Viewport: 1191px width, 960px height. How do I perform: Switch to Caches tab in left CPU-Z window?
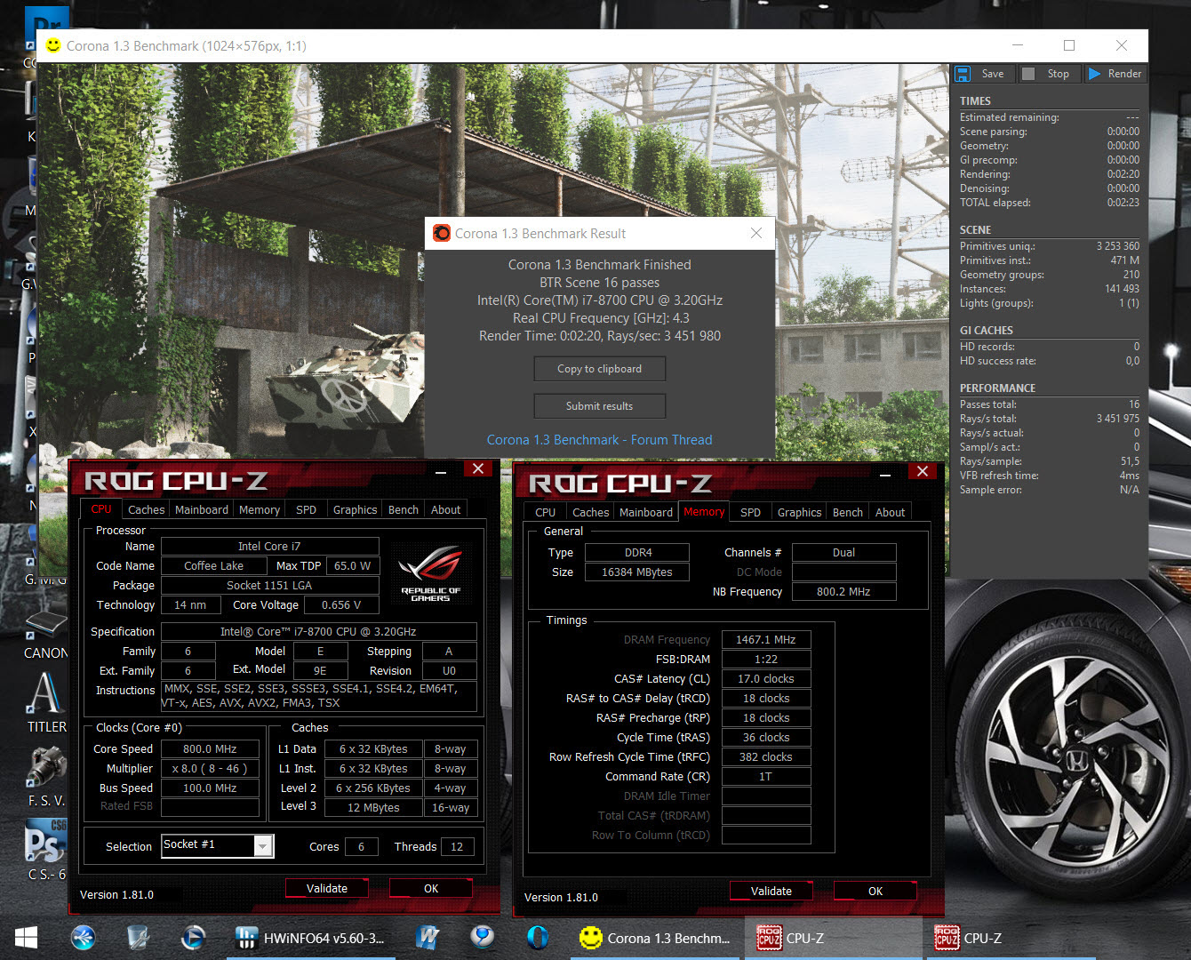(x=146, y=509)
